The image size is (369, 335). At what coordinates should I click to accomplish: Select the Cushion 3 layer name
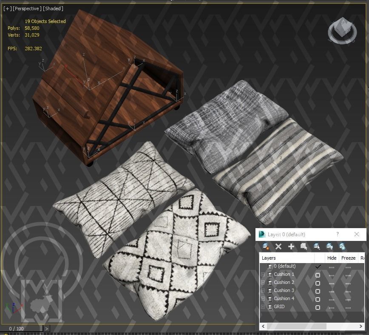pos(284,290)
